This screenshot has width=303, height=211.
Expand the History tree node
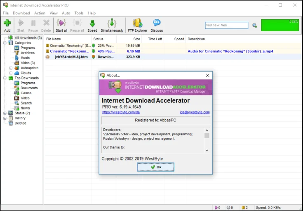[5, 118]
